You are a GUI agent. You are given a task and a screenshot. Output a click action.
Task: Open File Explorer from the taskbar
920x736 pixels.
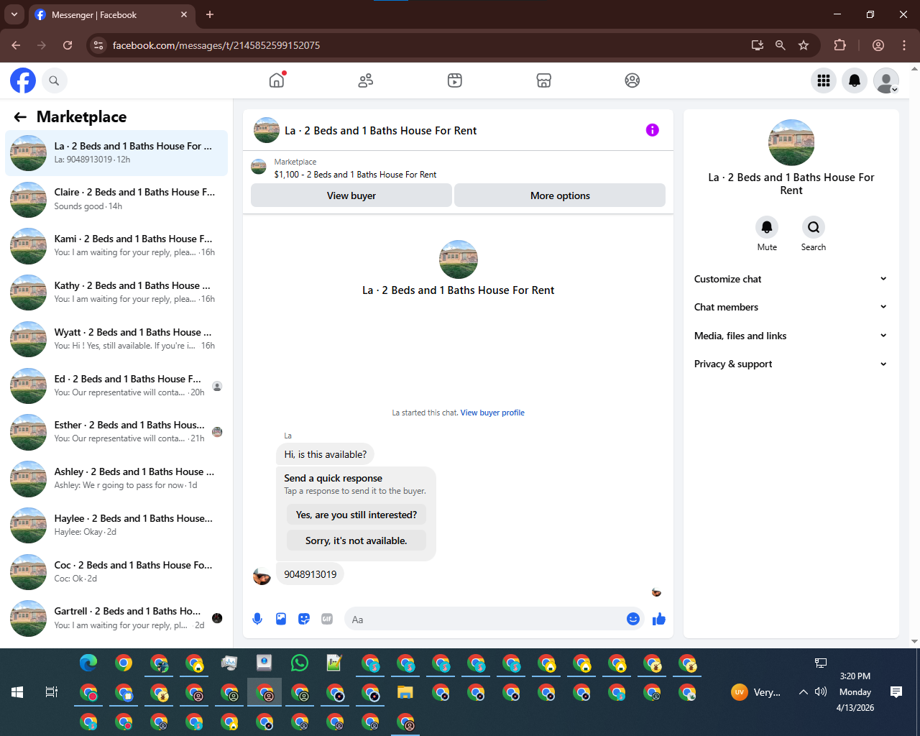pyautogui.click(x=405, y=693)
